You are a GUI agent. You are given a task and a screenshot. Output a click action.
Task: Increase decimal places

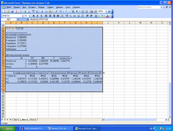click(78, 16)
